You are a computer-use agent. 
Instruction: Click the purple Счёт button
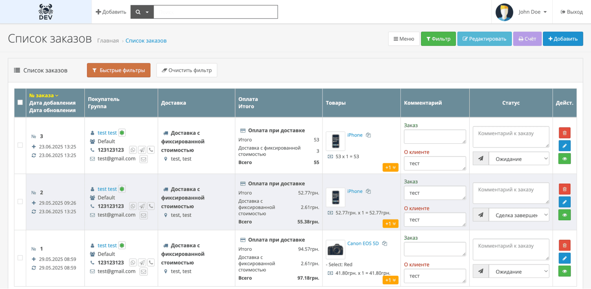tap(527, 39)
